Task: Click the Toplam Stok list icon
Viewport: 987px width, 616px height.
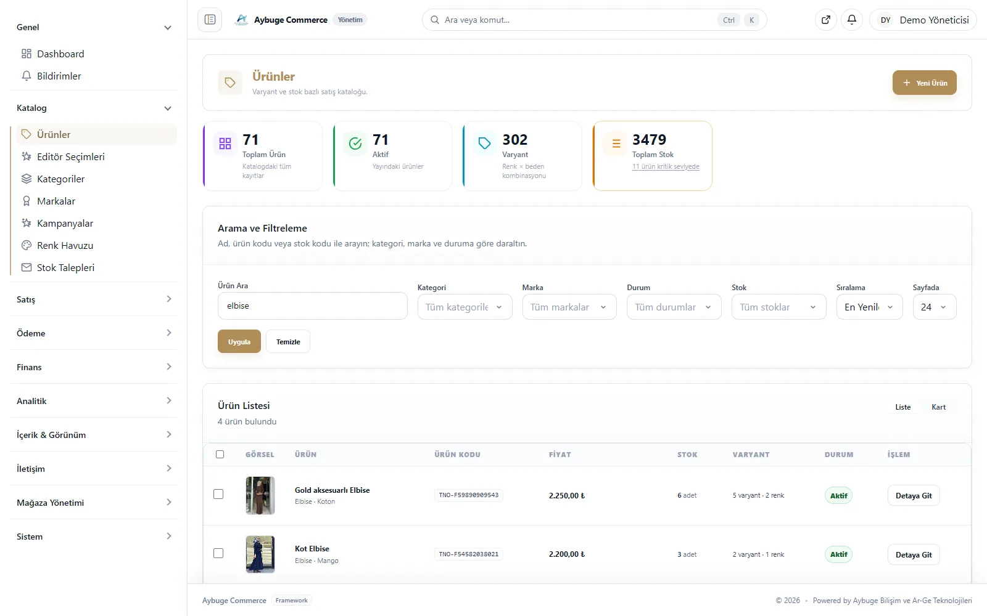Action: 616,144
